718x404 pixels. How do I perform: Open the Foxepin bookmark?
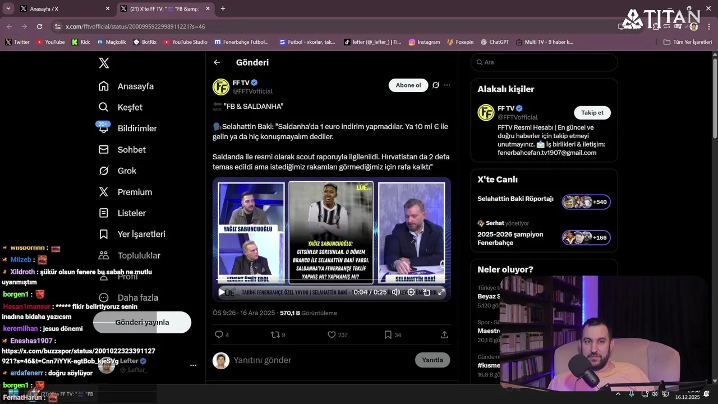[460, 42]
